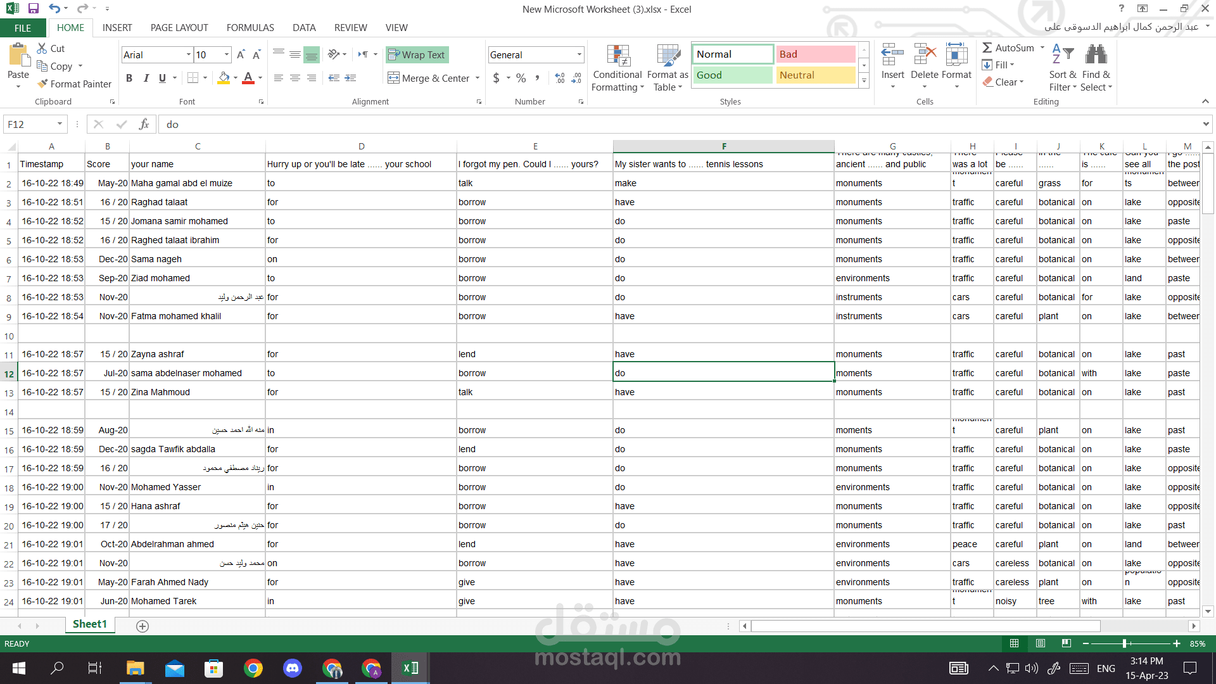Switch to the PAGE LAYOUT tab
1216x684 pixels.
[179, 28]
